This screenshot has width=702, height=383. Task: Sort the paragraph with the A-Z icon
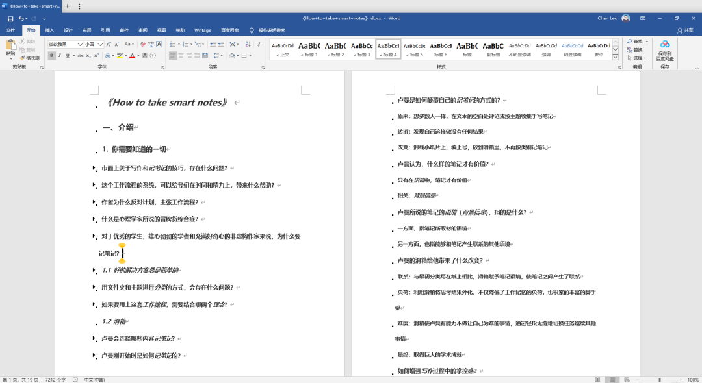(248, 44)
